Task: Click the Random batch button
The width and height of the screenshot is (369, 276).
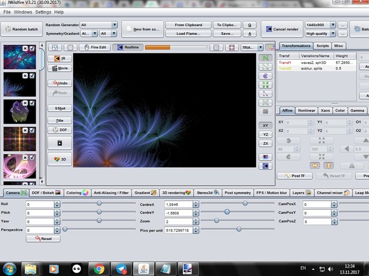Action: (21, 29)
